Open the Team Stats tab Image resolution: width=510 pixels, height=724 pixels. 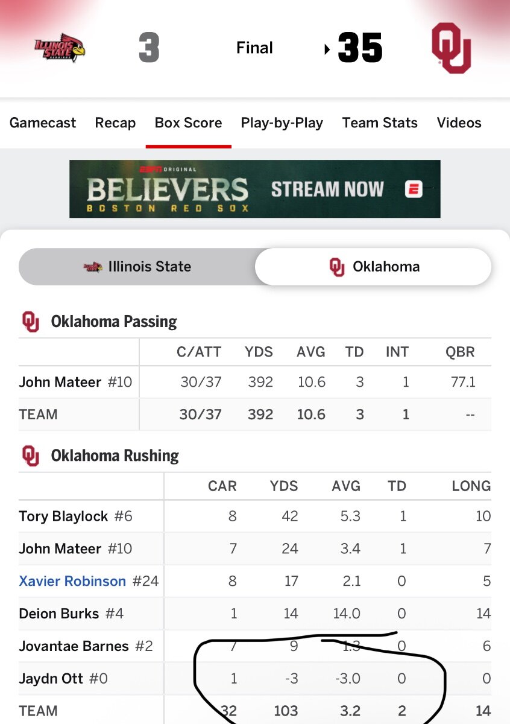point(380,123)
